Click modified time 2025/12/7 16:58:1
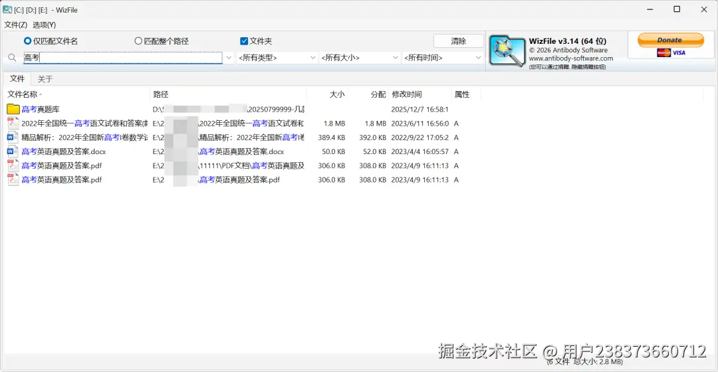Viewport: 718px width, 372px height. [420, 110]
